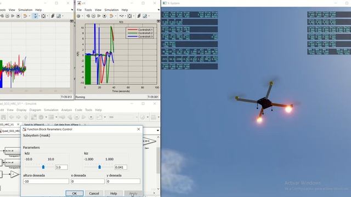Open triggers tool in eX scope toolbar
Viewport: 351px width, 197px height.
(139, 16)
